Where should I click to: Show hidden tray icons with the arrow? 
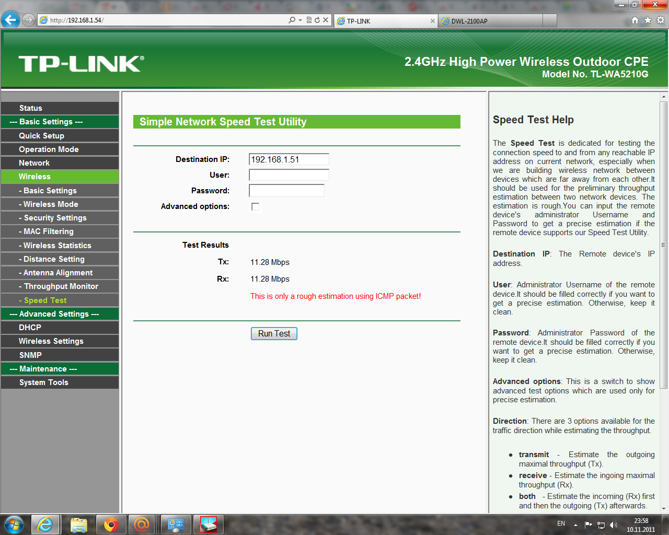tap(575, 525)
